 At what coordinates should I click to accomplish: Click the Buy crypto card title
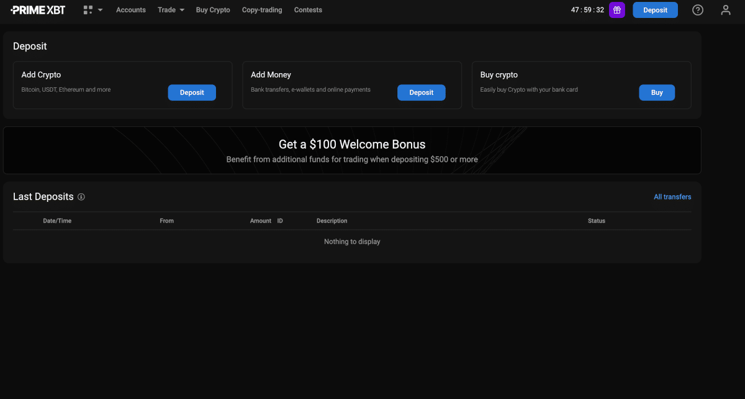(x=499, y=75)
